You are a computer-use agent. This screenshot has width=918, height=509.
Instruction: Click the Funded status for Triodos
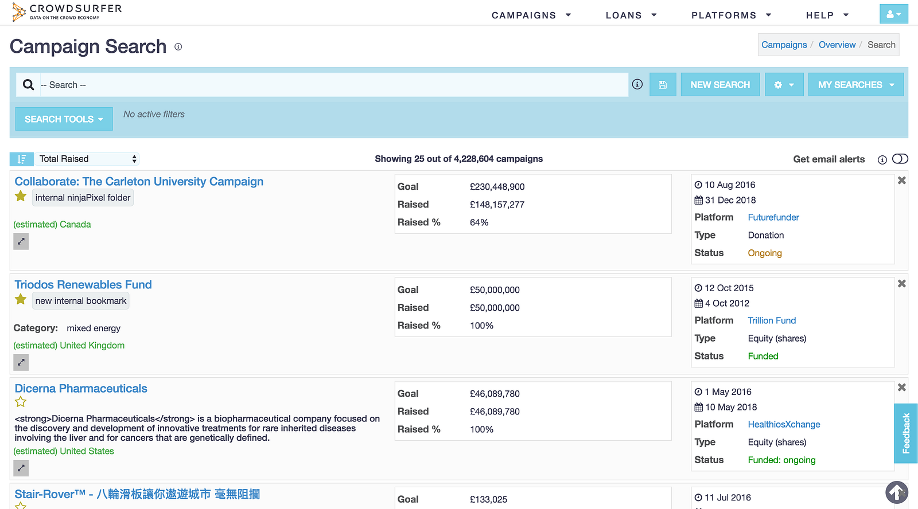[x=763, y=356]
